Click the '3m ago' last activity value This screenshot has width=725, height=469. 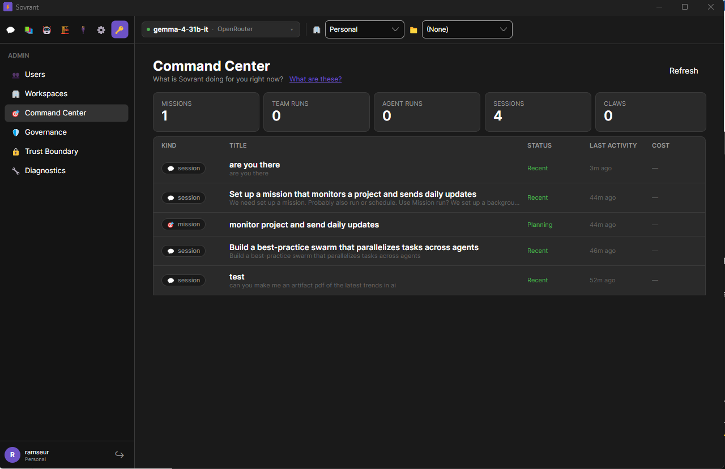(x=600, y=168)
